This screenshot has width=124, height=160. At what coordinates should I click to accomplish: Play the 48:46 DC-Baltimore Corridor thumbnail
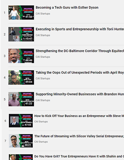click(21, 56)
